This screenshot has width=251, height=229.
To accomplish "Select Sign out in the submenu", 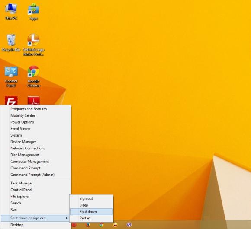I will tap(91, 198).
